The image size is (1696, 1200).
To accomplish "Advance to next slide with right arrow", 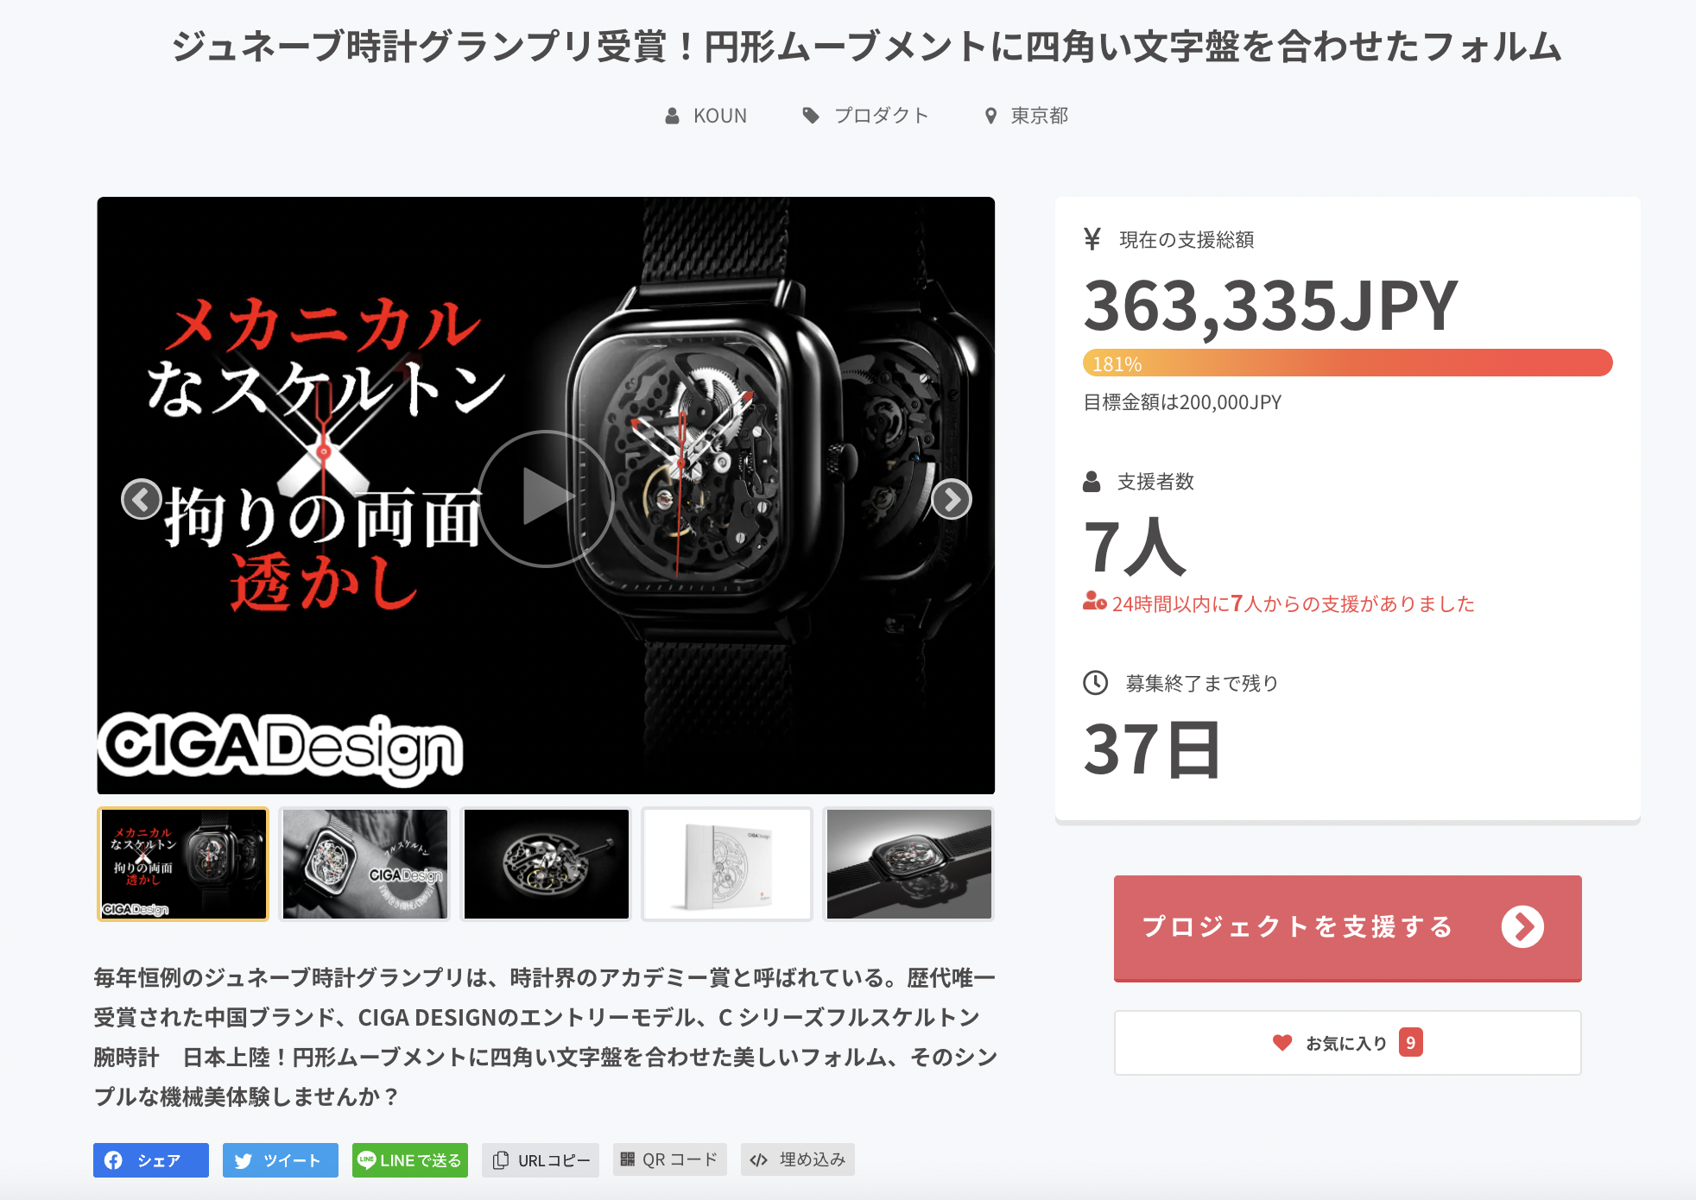I will (952, 499).
